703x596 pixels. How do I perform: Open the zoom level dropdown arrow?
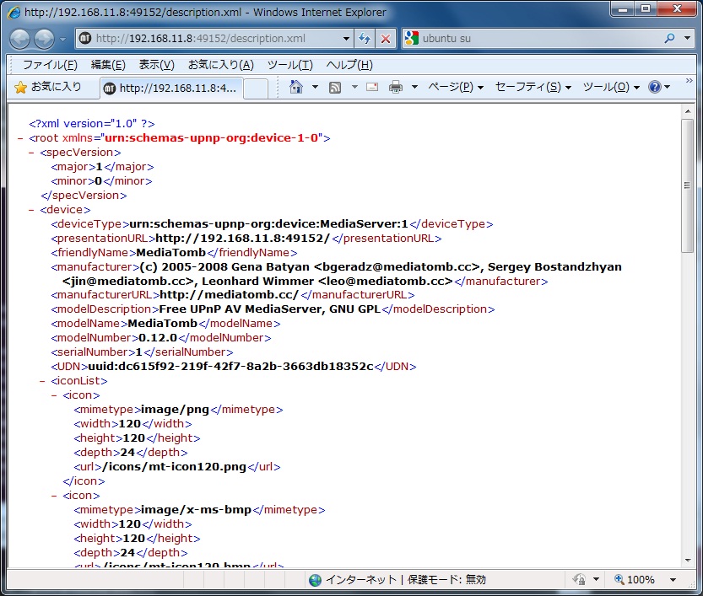click(673, 580)
